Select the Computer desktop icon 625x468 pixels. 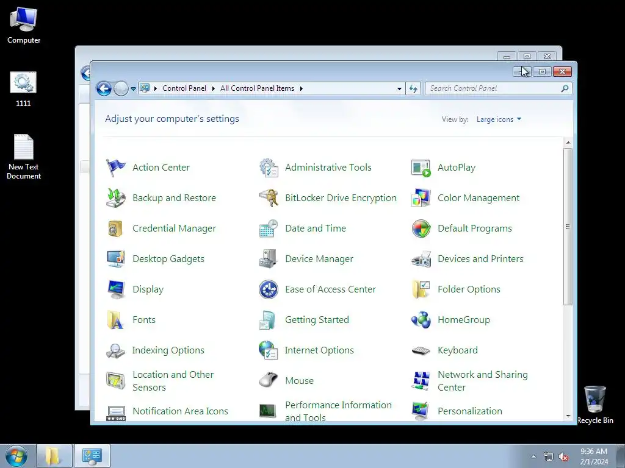[24, 25]
